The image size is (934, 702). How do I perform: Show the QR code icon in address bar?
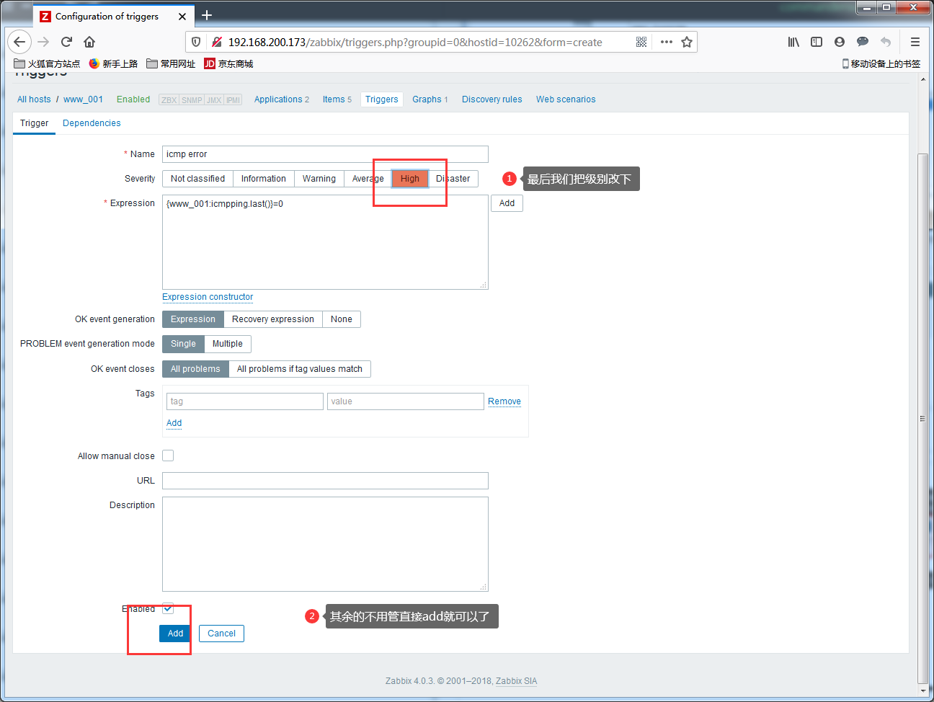641,43
